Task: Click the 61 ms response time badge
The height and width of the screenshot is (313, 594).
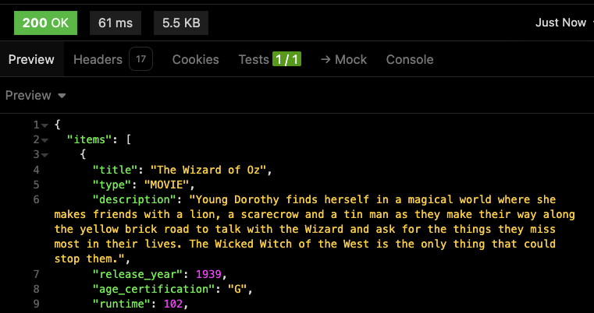Action: pos(116,23)
